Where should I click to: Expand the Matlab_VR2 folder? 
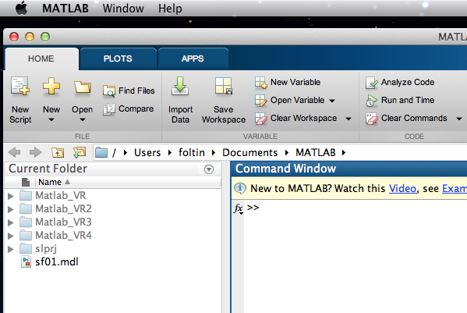(11, 209)
